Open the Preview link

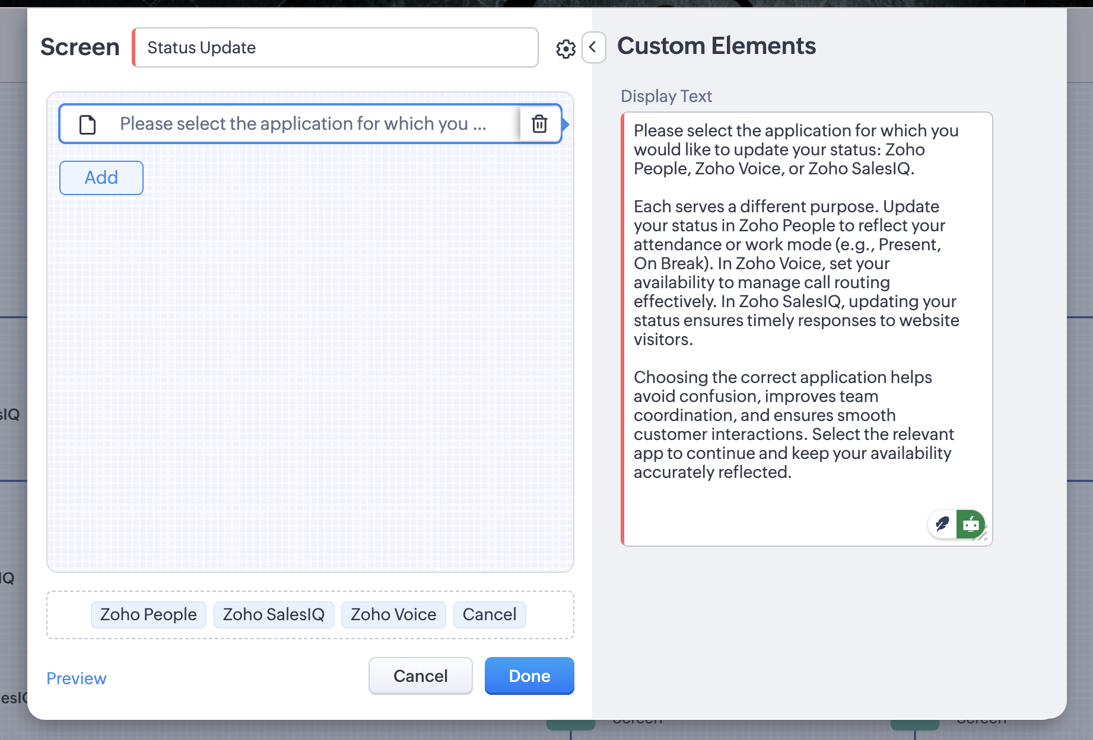77,678
